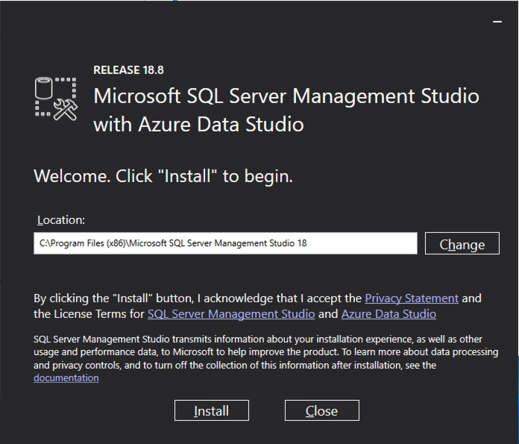The height and width of the screenshot is (444, 519).
Task: Close the setup dialog with the Close button
Action: 321,410
